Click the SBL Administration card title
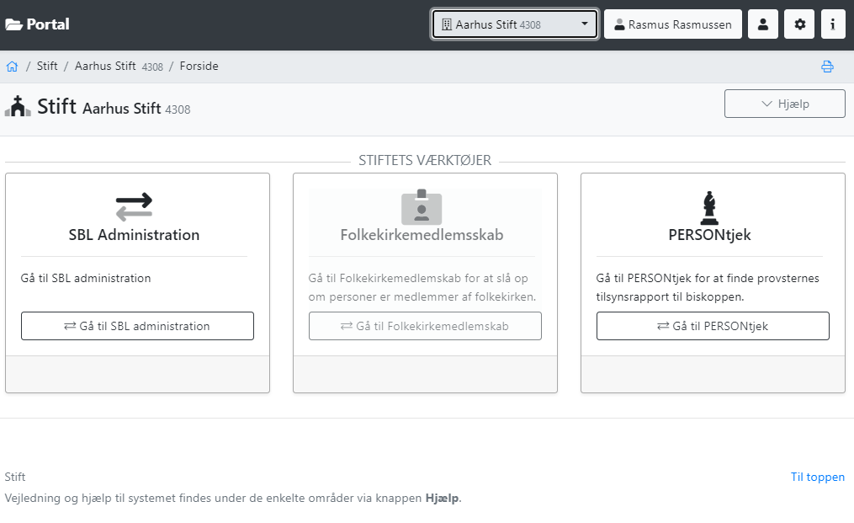 134,235
